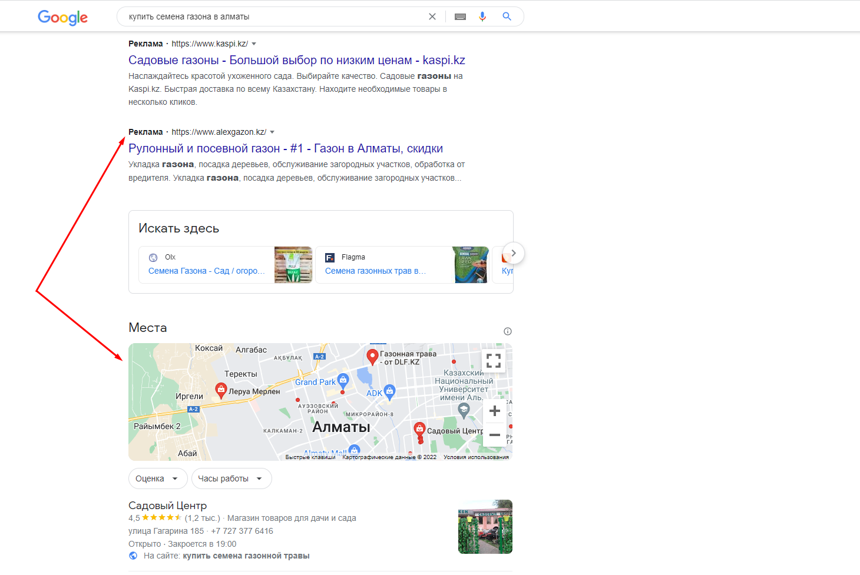Click the Алматы city label on map

tap(341, 427)
